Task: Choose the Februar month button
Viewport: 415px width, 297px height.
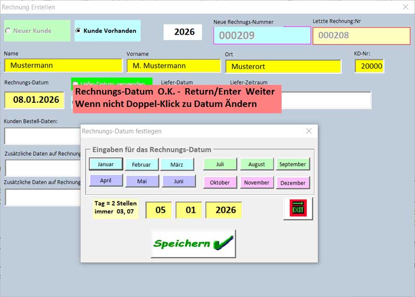Action: 141,165
